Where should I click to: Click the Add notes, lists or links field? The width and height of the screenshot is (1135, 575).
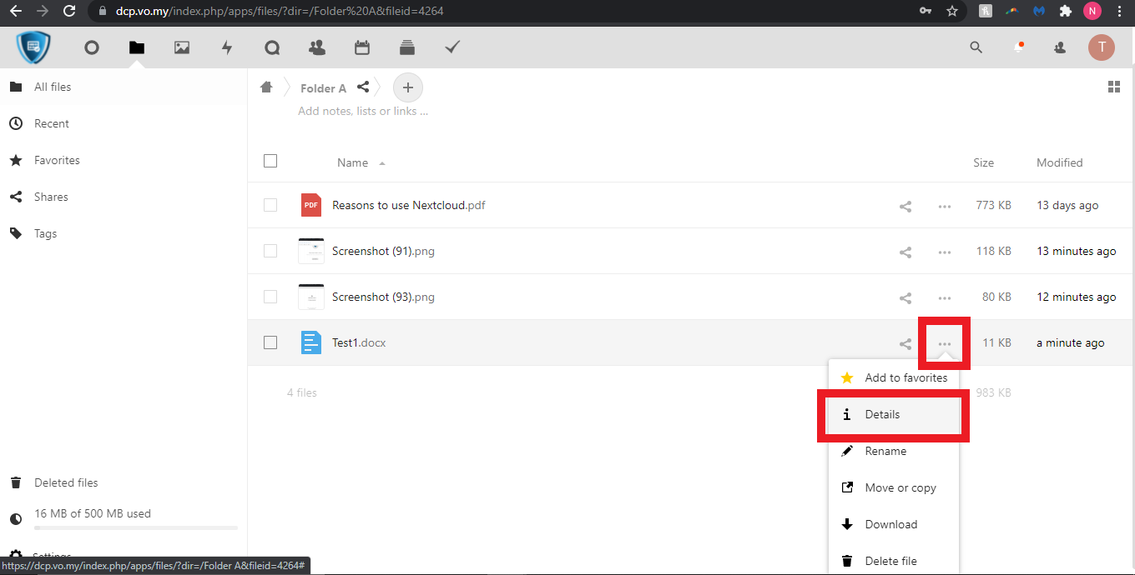tap(363, 111)
